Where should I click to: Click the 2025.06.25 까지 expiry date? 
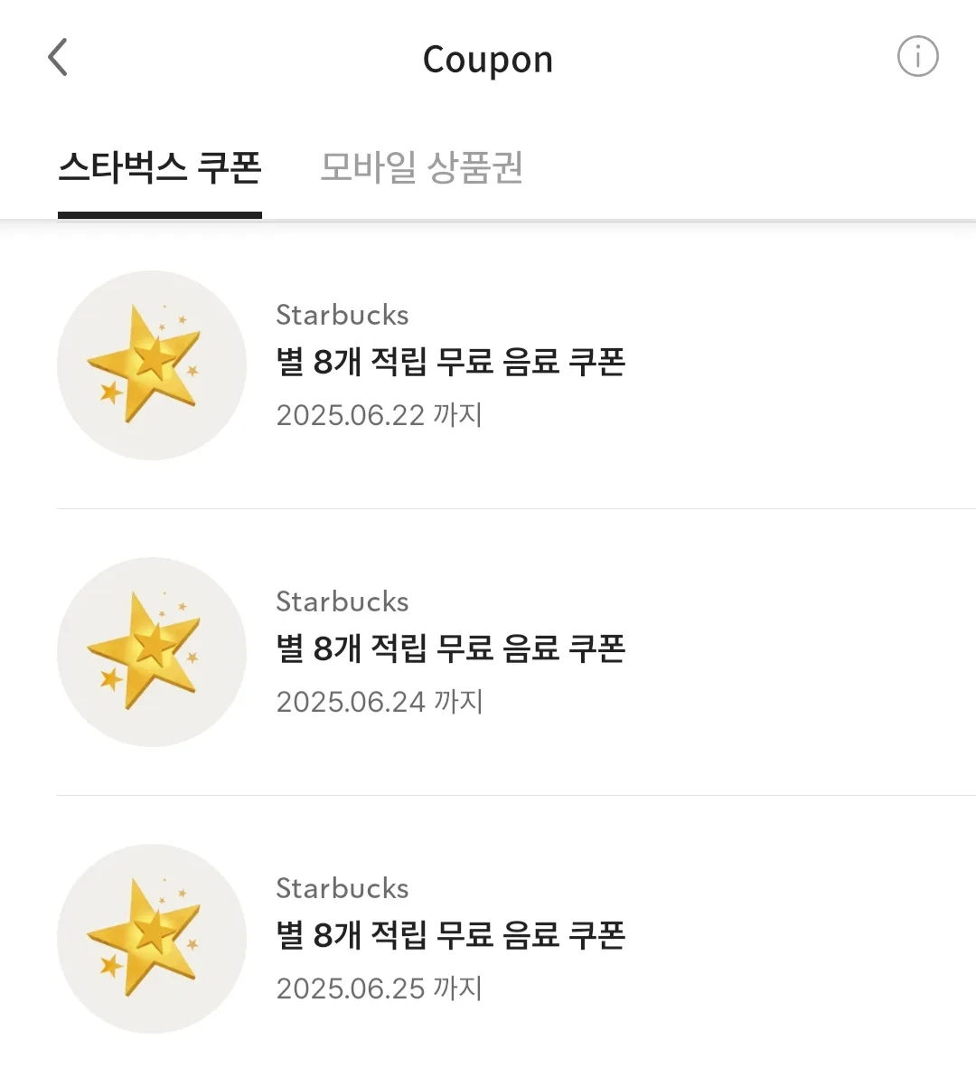[x=380, y=989]
